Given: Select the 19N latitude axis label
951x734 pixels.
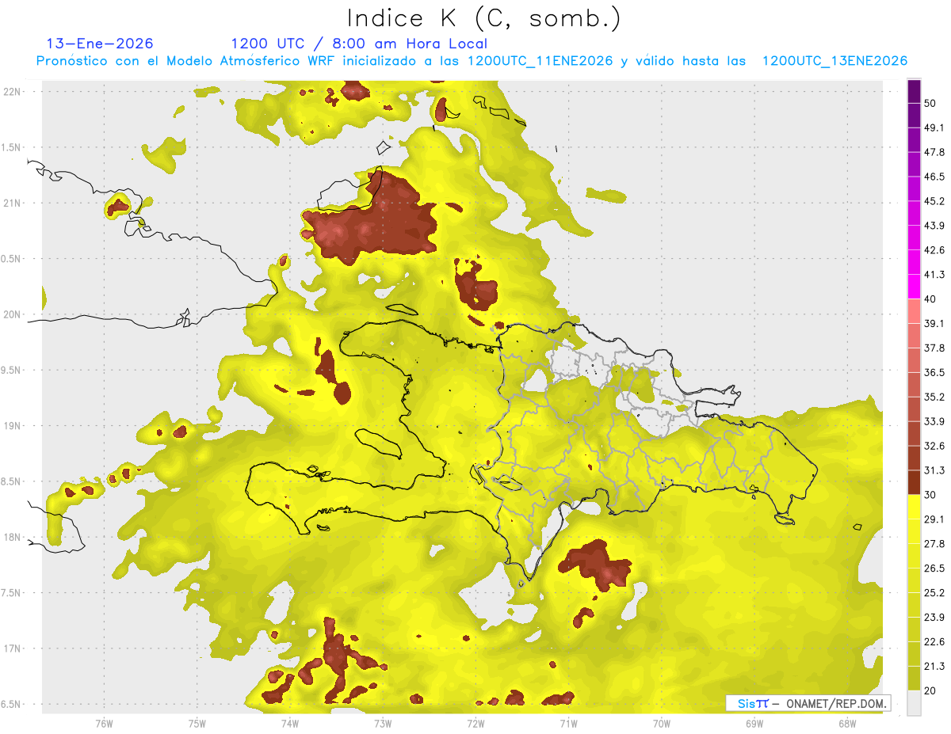Looking at the screenshot, I should pyautogui.click(x=12, y=426).
